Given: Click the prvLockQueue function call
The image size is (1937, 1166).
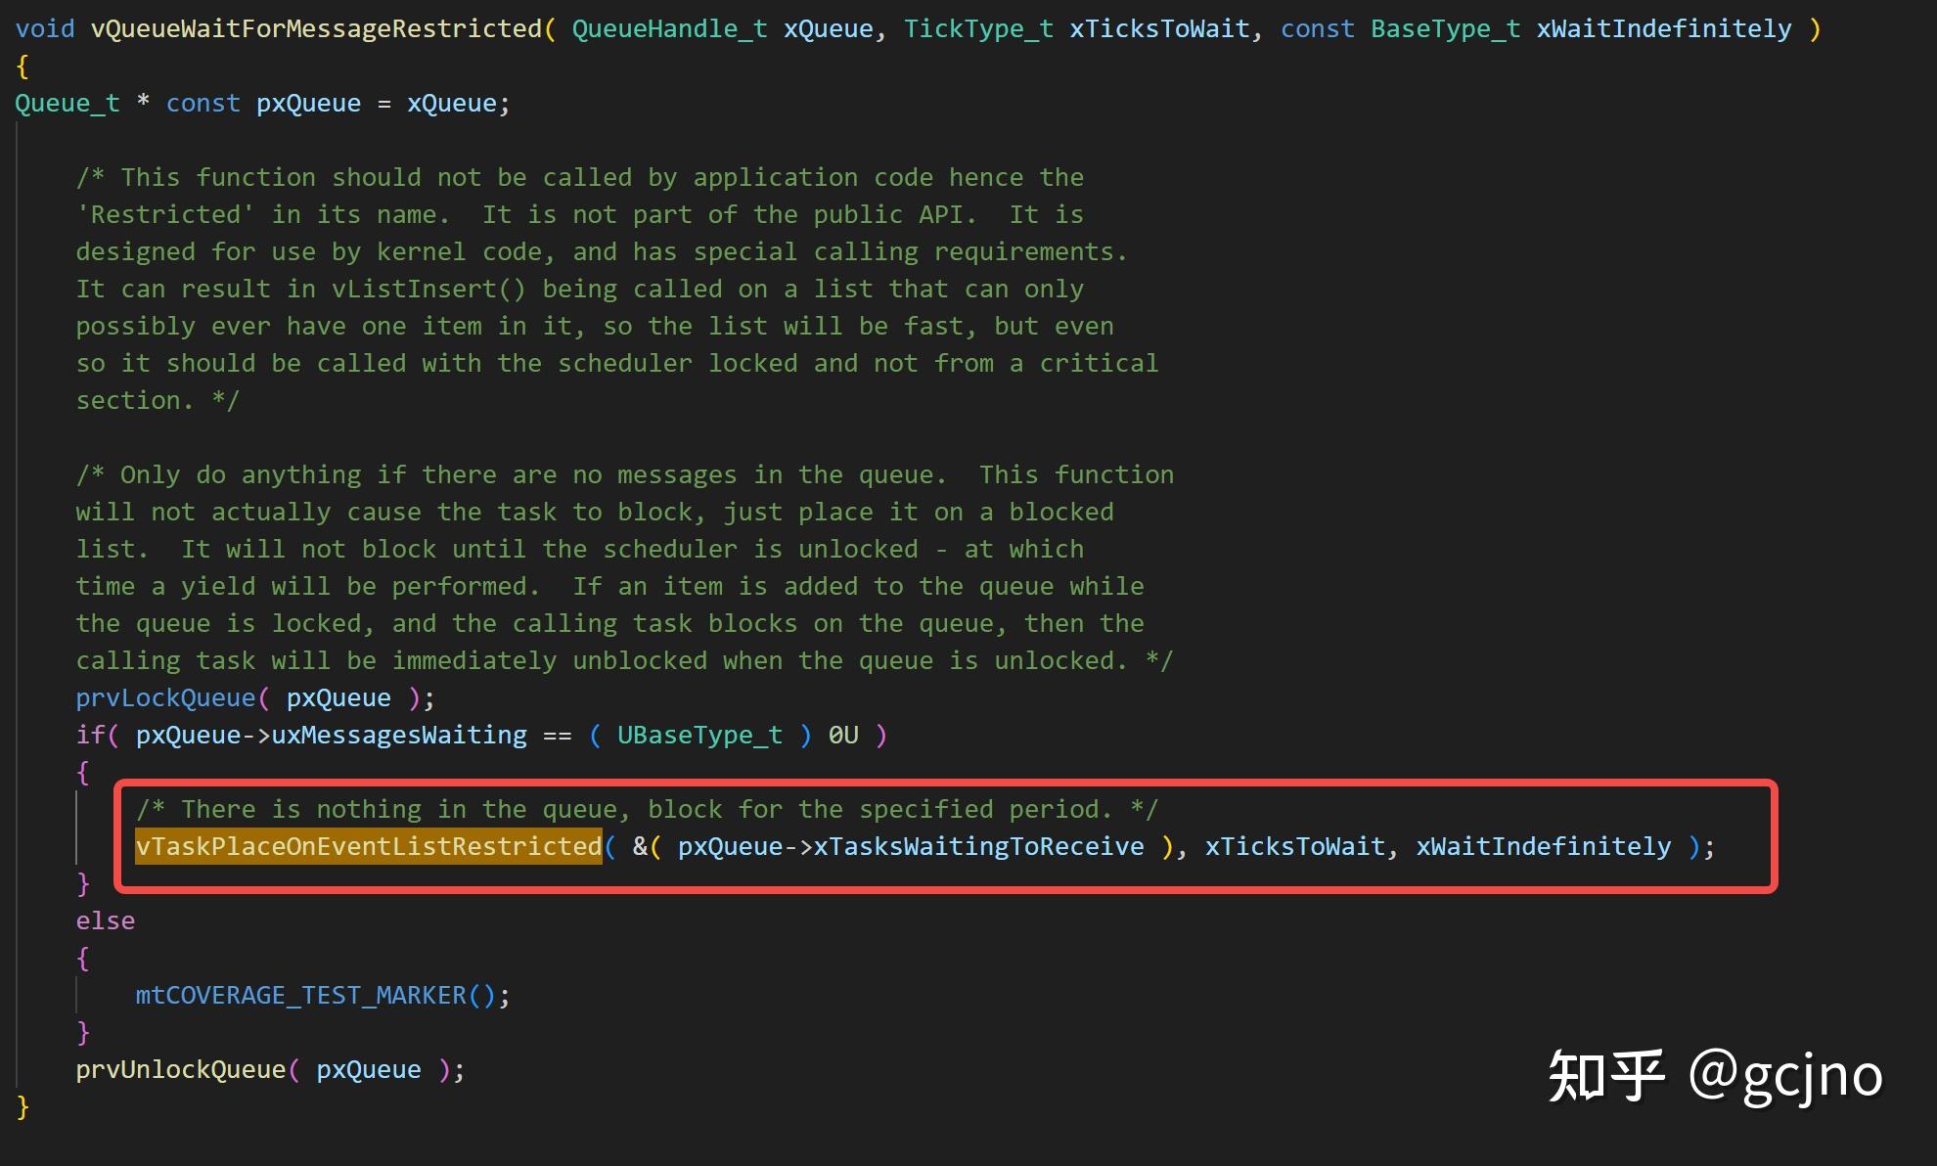Looking at the screenshot, I should [x=164, y=697].
